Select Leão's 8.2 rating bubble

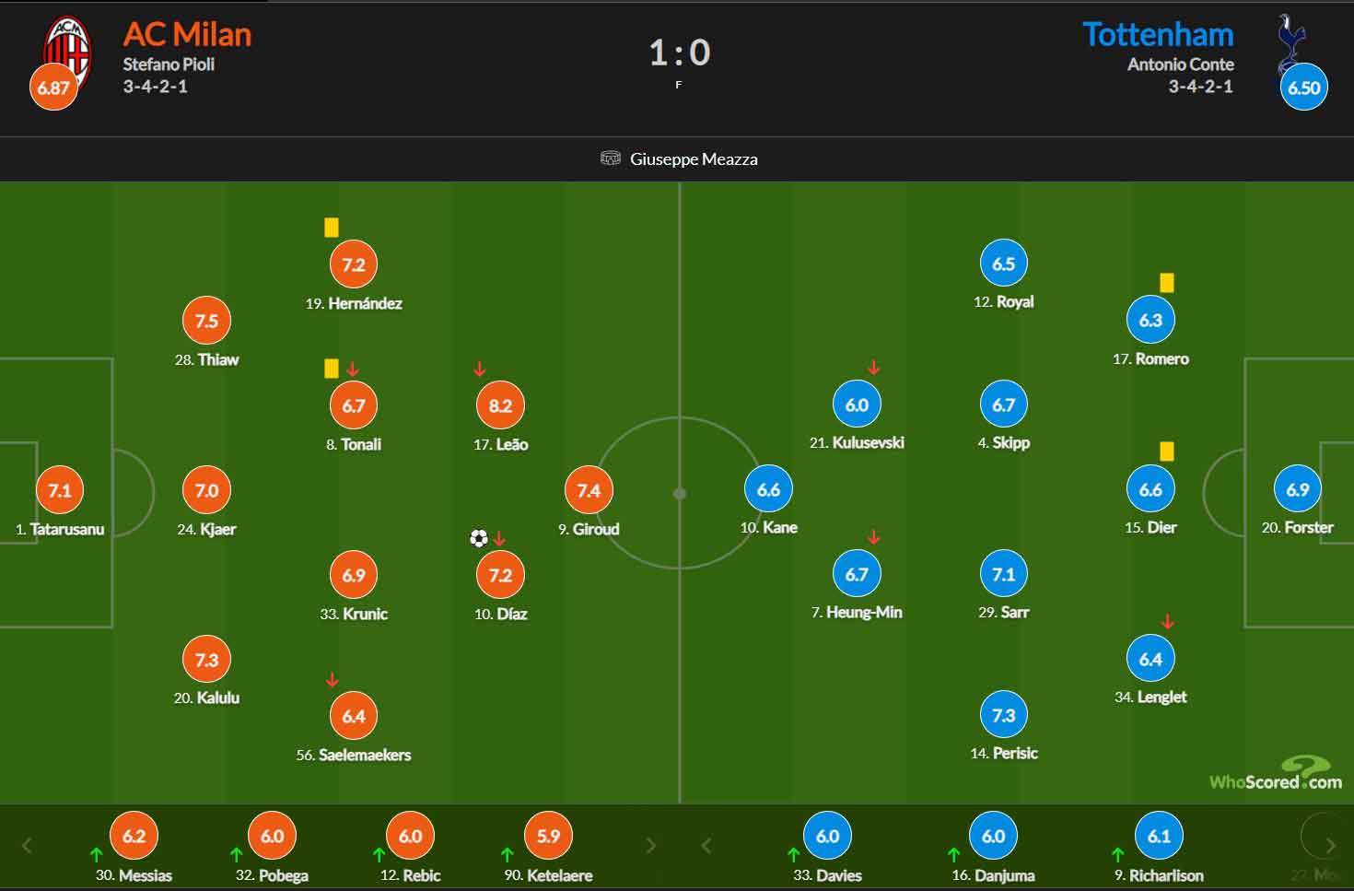500,405
